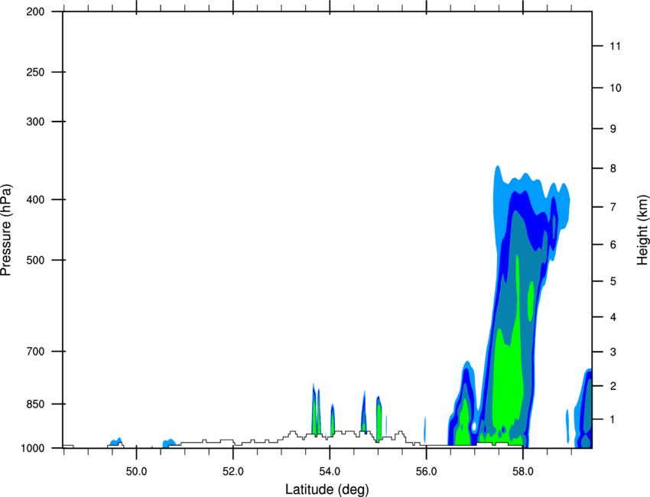Pick the 4 km height tick label
This screenshot has width=650, height=497.
[x=613, y=317]
